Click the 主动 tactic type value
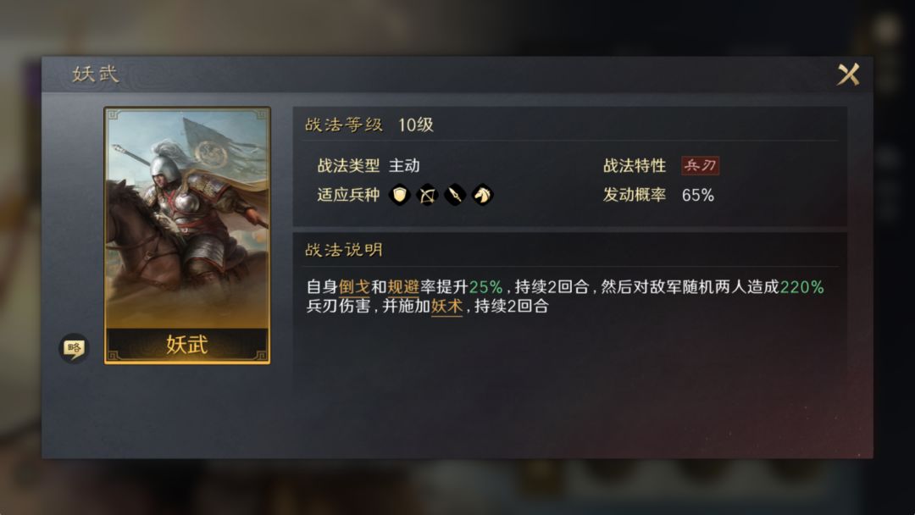915x515 pixels. (404, 166)
